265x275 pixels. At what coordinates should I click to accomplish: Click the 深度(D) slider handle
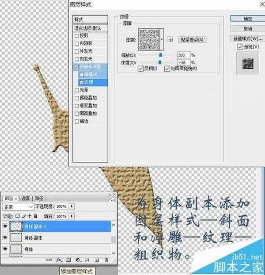160,62
